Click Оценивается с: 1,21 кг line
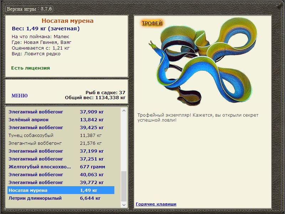This screenshot has width=285, height=214. pos(41,48)
